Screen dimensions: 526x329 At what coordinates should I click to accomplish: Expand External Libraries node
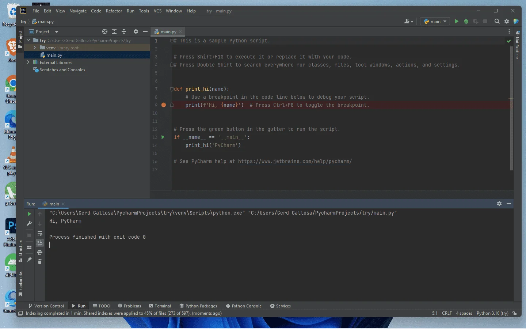28,62
